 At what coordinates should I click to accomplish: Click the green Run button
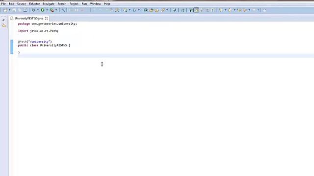[43, 10]
